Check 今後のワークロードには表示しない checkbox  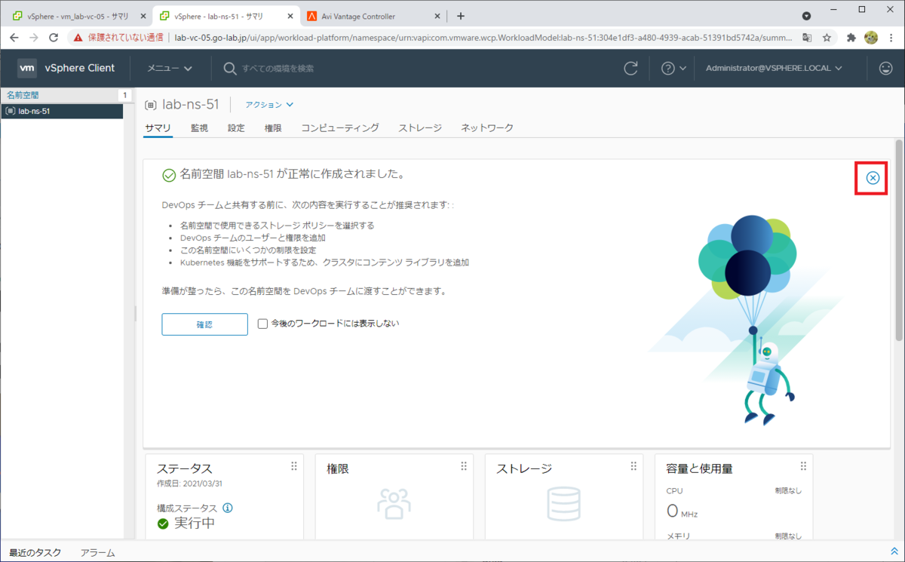(x=262, y=323)
